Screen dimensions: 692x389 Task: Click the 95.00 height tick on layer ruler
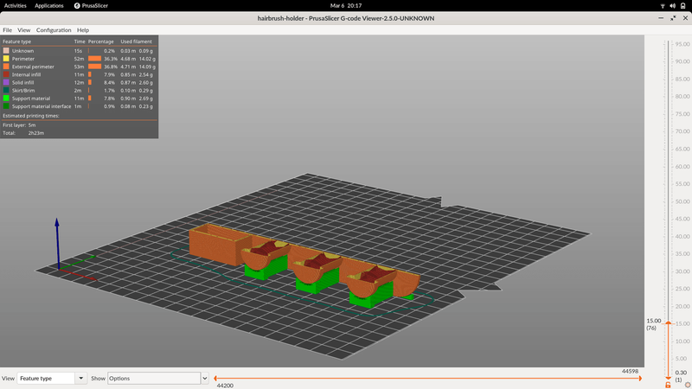pos(682,44)
